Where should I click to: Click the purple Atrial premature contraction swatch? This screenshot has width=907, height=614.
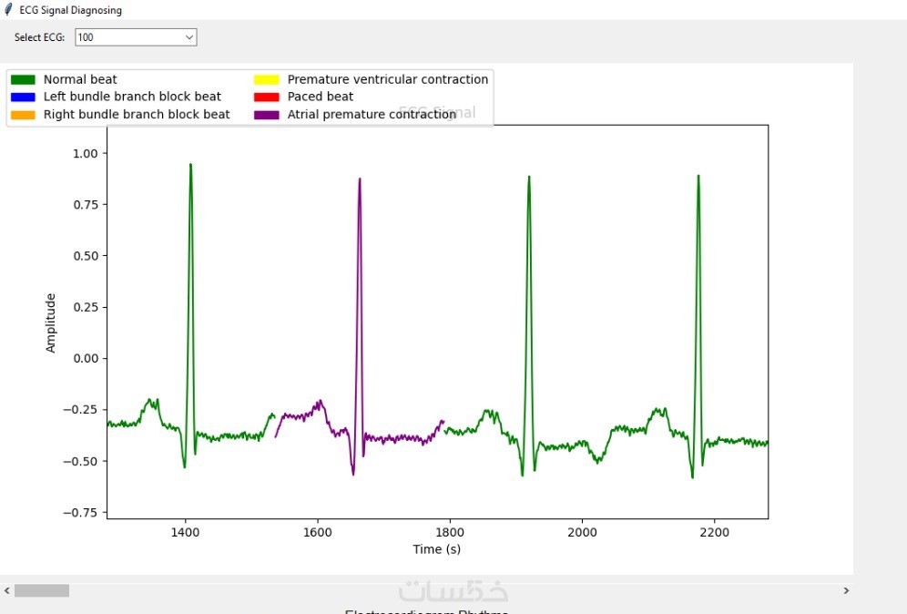pyautogui.click(x=266, y=115)
